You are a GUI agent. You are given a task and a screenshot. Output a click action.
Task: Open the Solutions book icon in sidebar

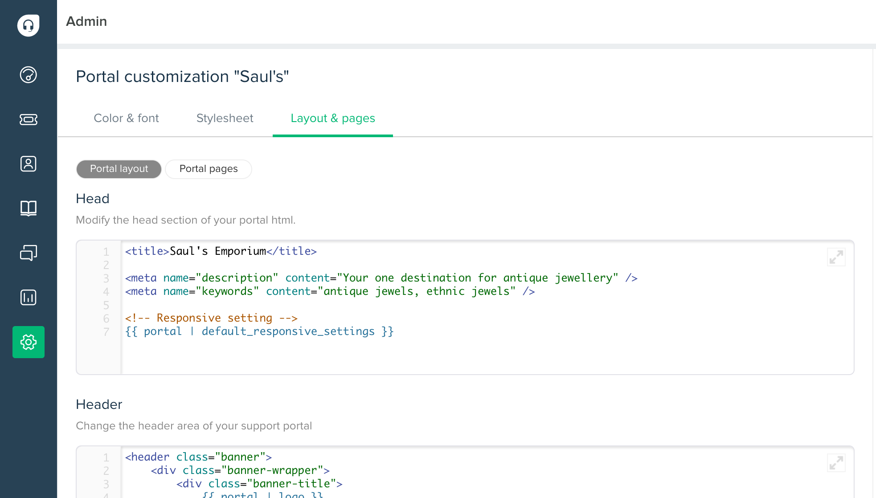[x=29, y=208]
